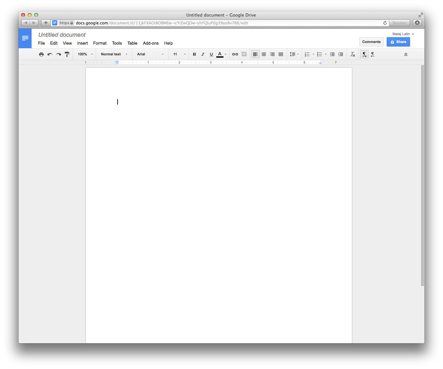The height and width of the screenshot is (369, 443).
Task: Expand the Arial font dropdown
Action: (x=150, y=54)
